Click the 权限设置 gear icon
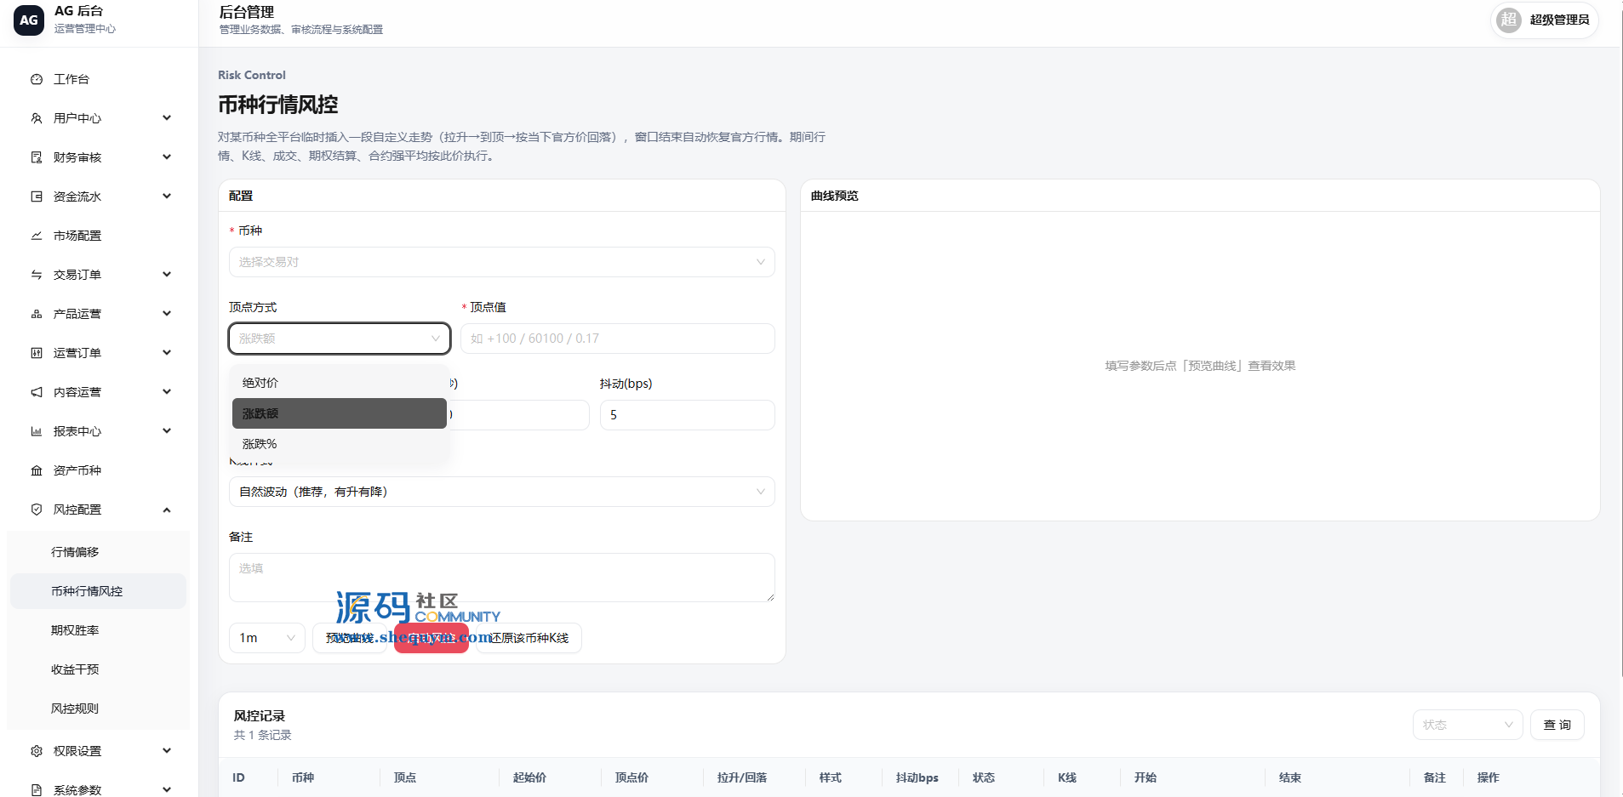 pyautogui.click(x=37, y=751)
